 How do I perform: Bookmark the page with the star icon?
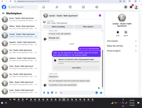click(124, 1)
